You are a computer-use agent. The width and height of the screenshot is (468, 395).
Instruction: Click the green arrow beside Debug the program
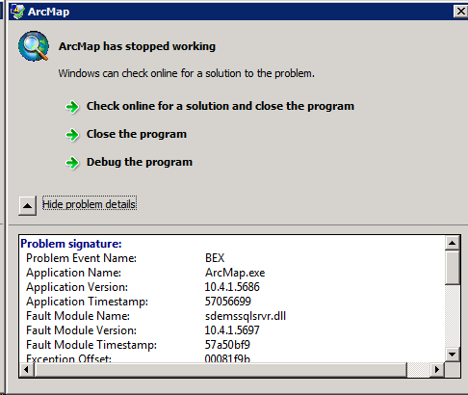[72, 163]
